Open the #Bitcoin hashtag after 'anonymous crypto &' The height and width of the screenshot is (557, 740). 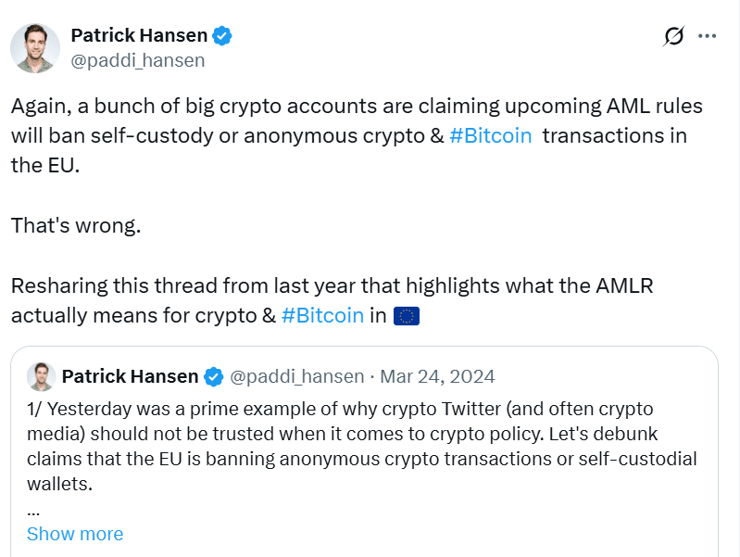pos(490,135)
